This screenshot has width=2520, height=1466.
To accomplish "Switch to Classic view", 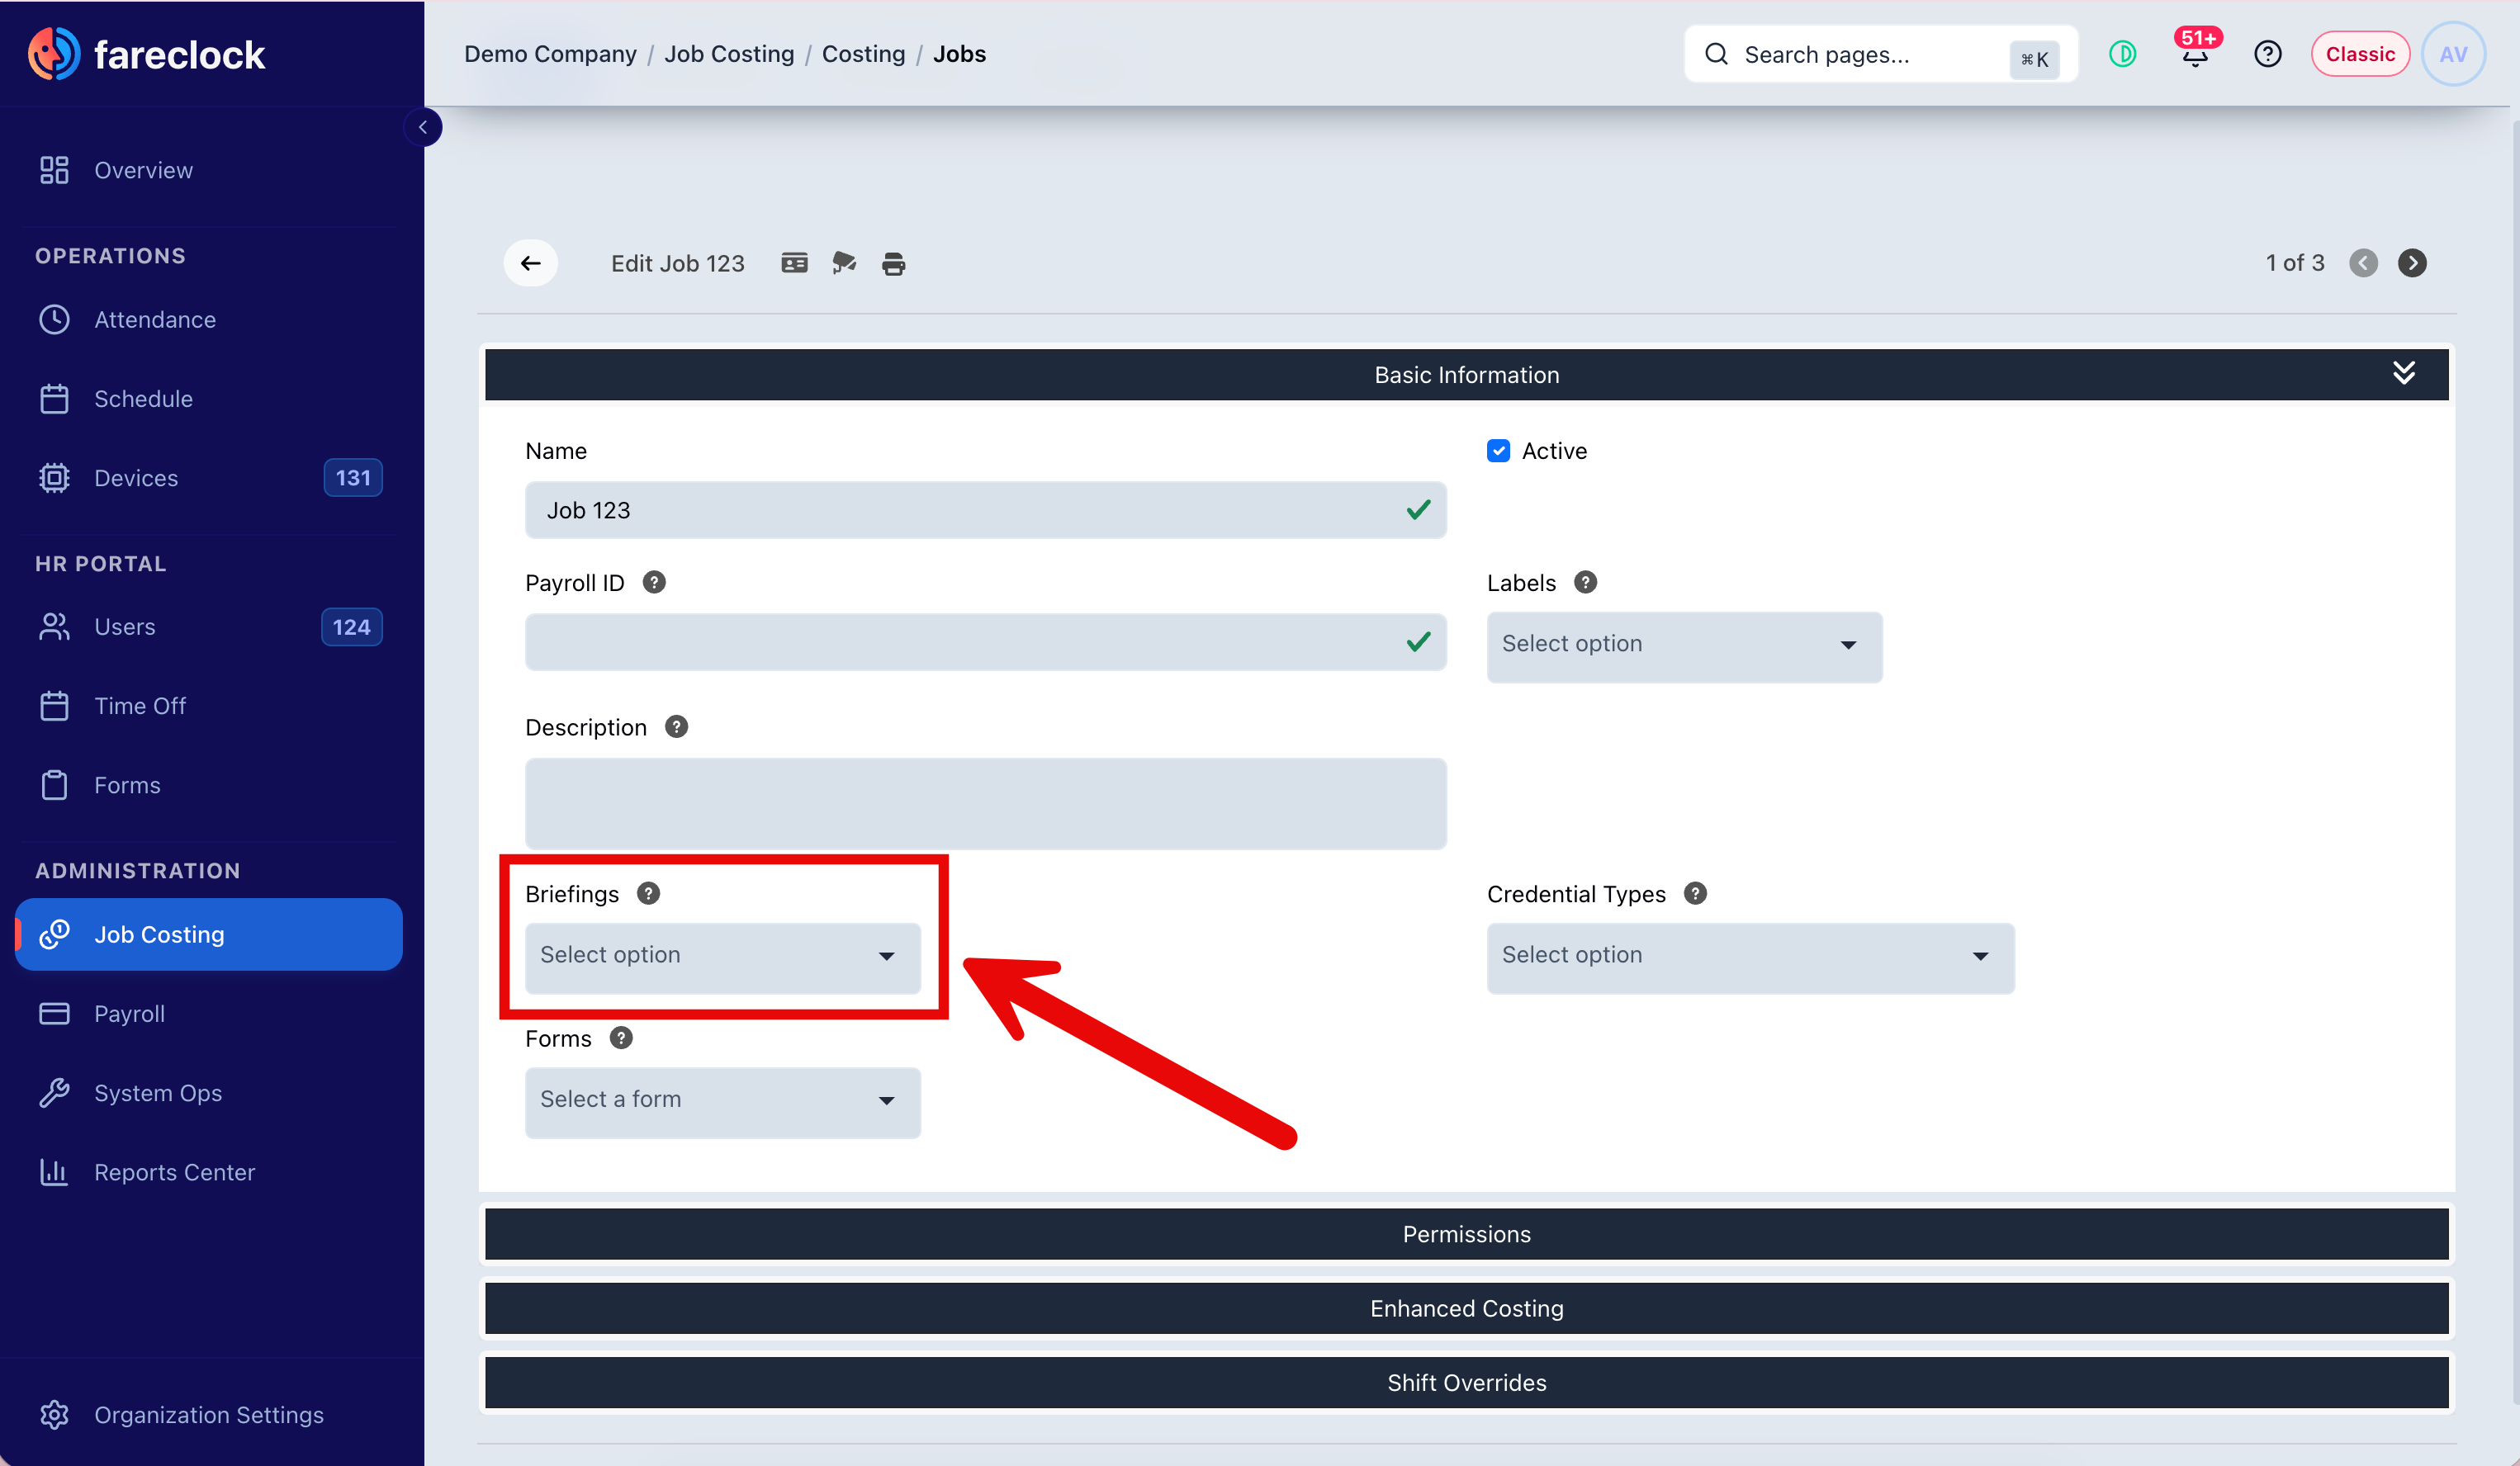I will [x=2359, y=54].
